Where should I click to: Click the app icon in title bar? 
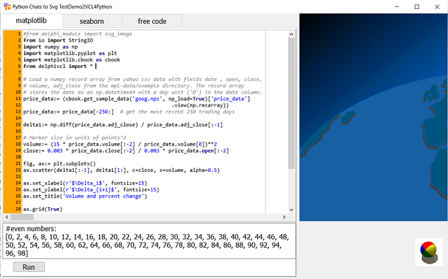coord(7,6)
